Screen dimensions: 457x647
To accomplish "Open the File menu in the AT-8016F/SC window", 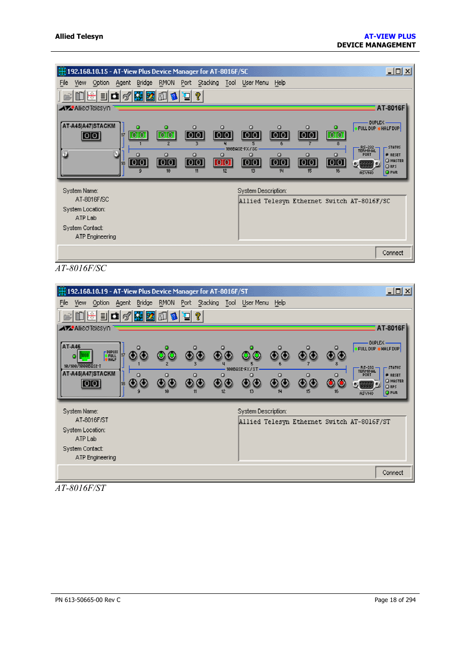I will coord(64,83).
